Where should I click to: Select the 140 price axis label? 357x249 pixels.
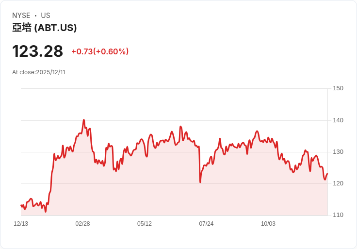coord(338,120)
